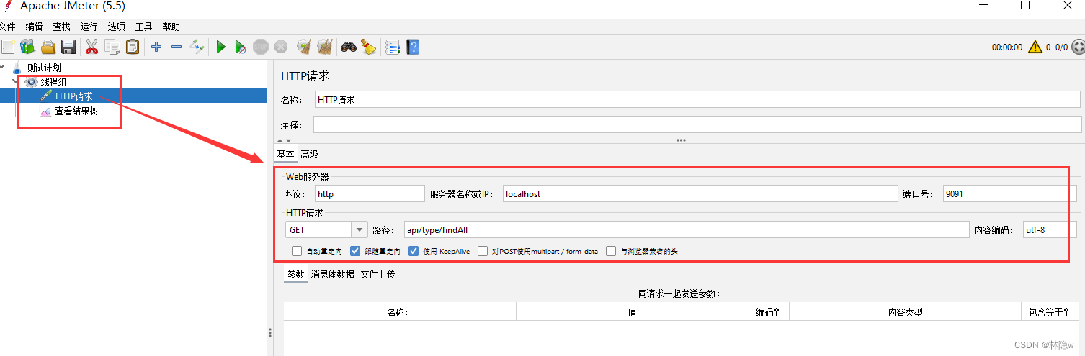Open the 编辑 menu
Image resolution: width=1085 pixels, height=356 pixels.
point(34,27)
